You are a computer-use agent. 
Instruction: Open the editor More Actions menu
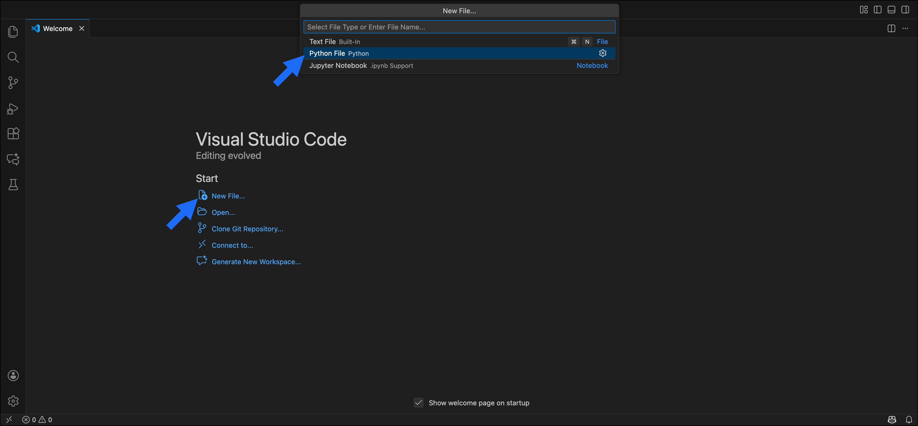(x=906, y=28)
